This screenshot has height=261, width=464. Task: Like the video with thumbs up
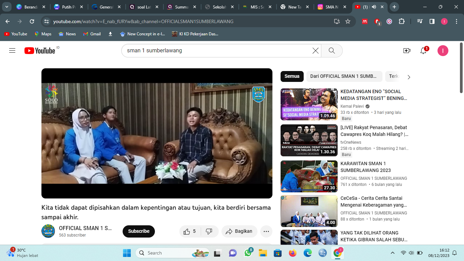(x=190, y=231)
